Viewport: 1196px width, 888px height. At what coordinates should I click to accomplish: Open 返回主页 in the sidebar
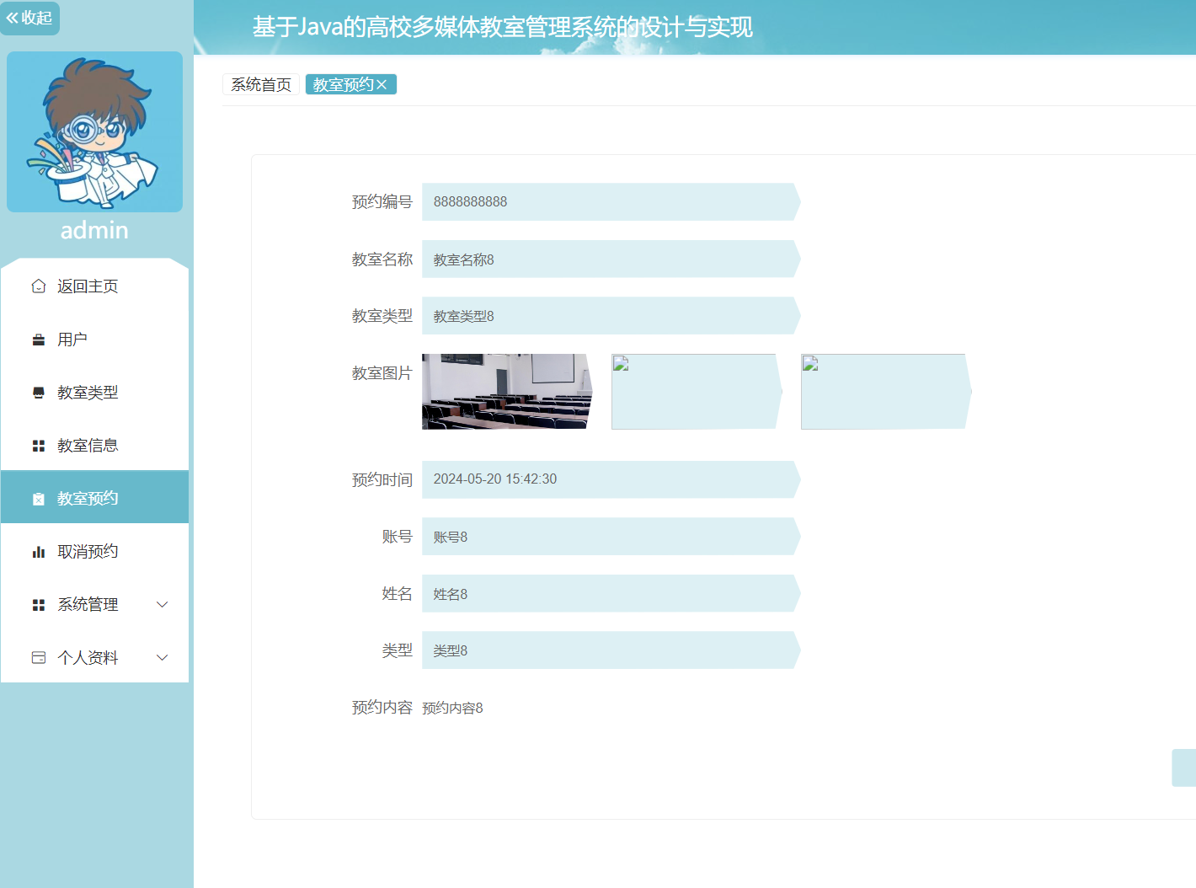point(94,286)
